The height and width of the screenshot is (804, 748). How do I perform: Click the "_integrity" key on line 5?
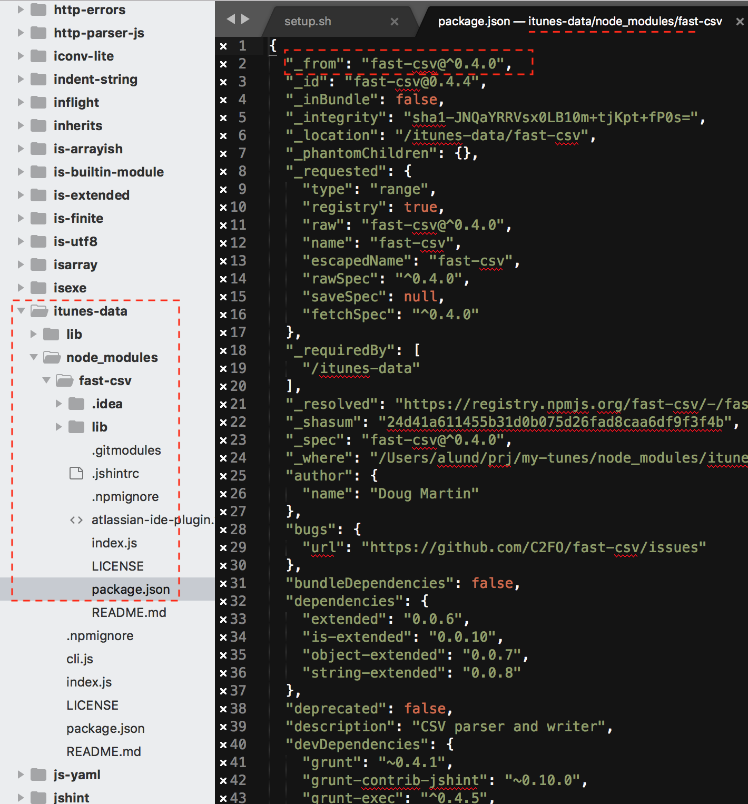(340, 117)
